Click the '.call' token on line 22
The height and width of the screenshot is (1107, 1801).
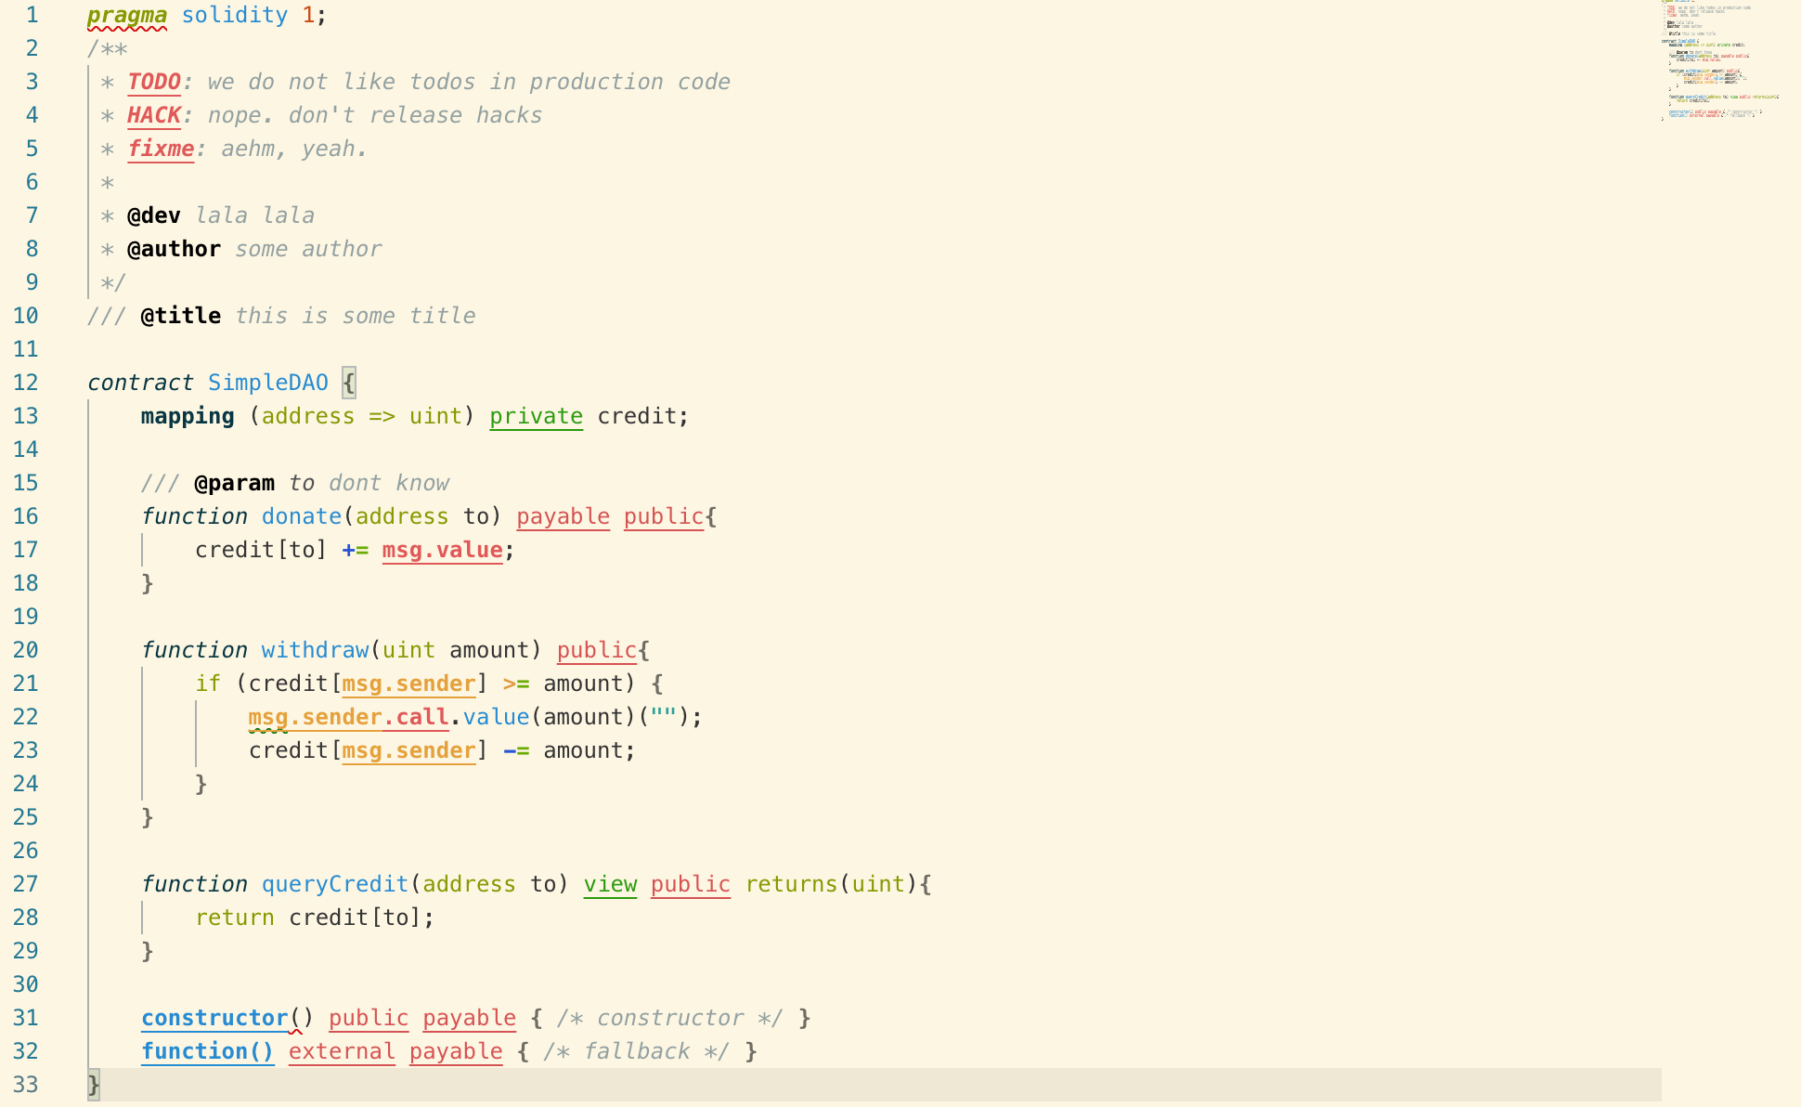[416, 718]
